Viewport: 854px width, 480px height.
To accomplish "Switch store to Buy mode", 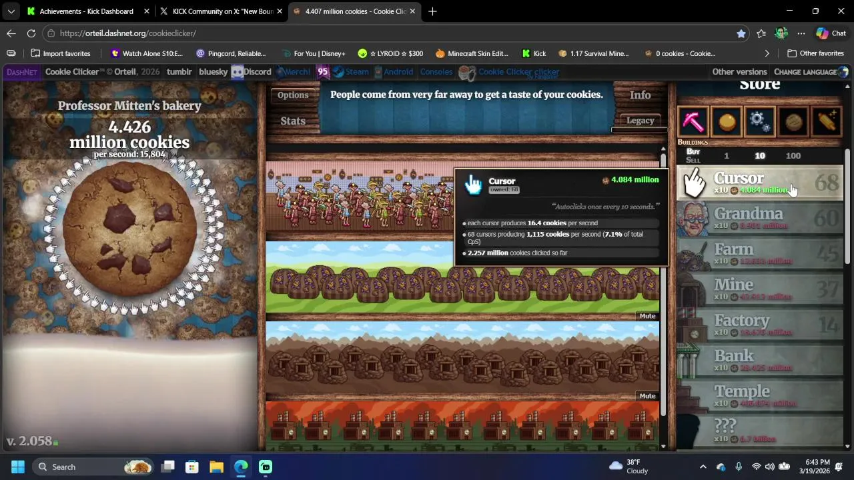I will pos(693,151).
